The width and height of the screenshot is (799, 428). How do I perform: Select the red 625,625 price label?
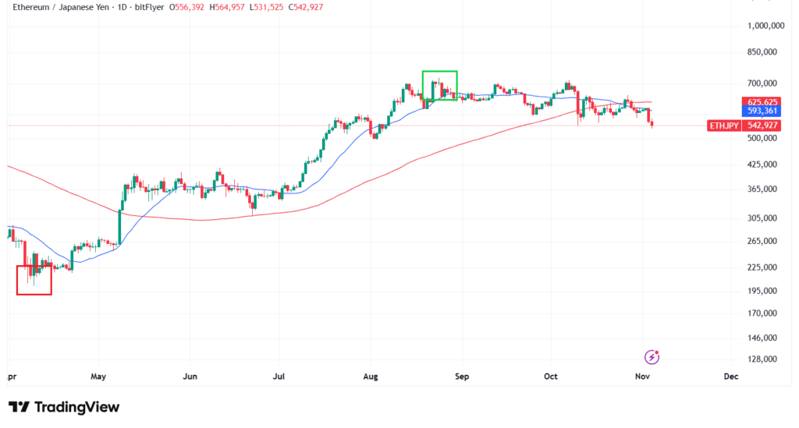tap(762, 102)
